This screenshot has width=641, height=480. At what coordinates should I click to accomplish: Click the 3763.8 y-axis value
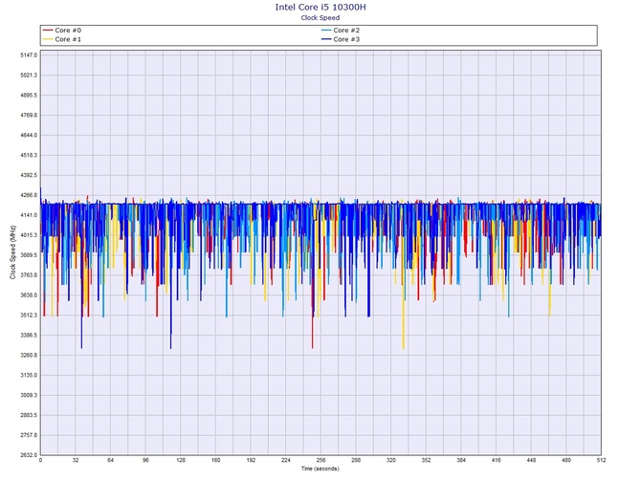click(x=29, y=275)
